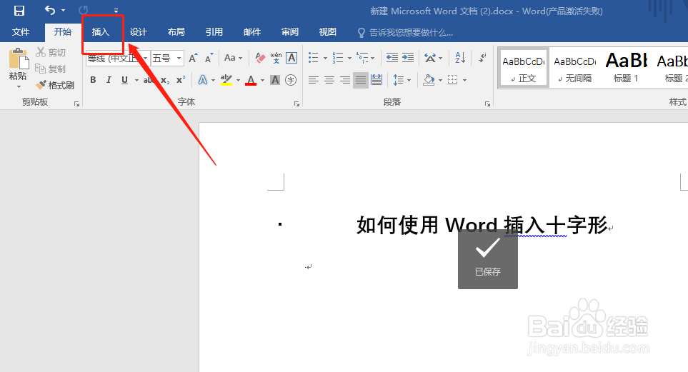Toggle justify alignment

[x=361, y=80]
